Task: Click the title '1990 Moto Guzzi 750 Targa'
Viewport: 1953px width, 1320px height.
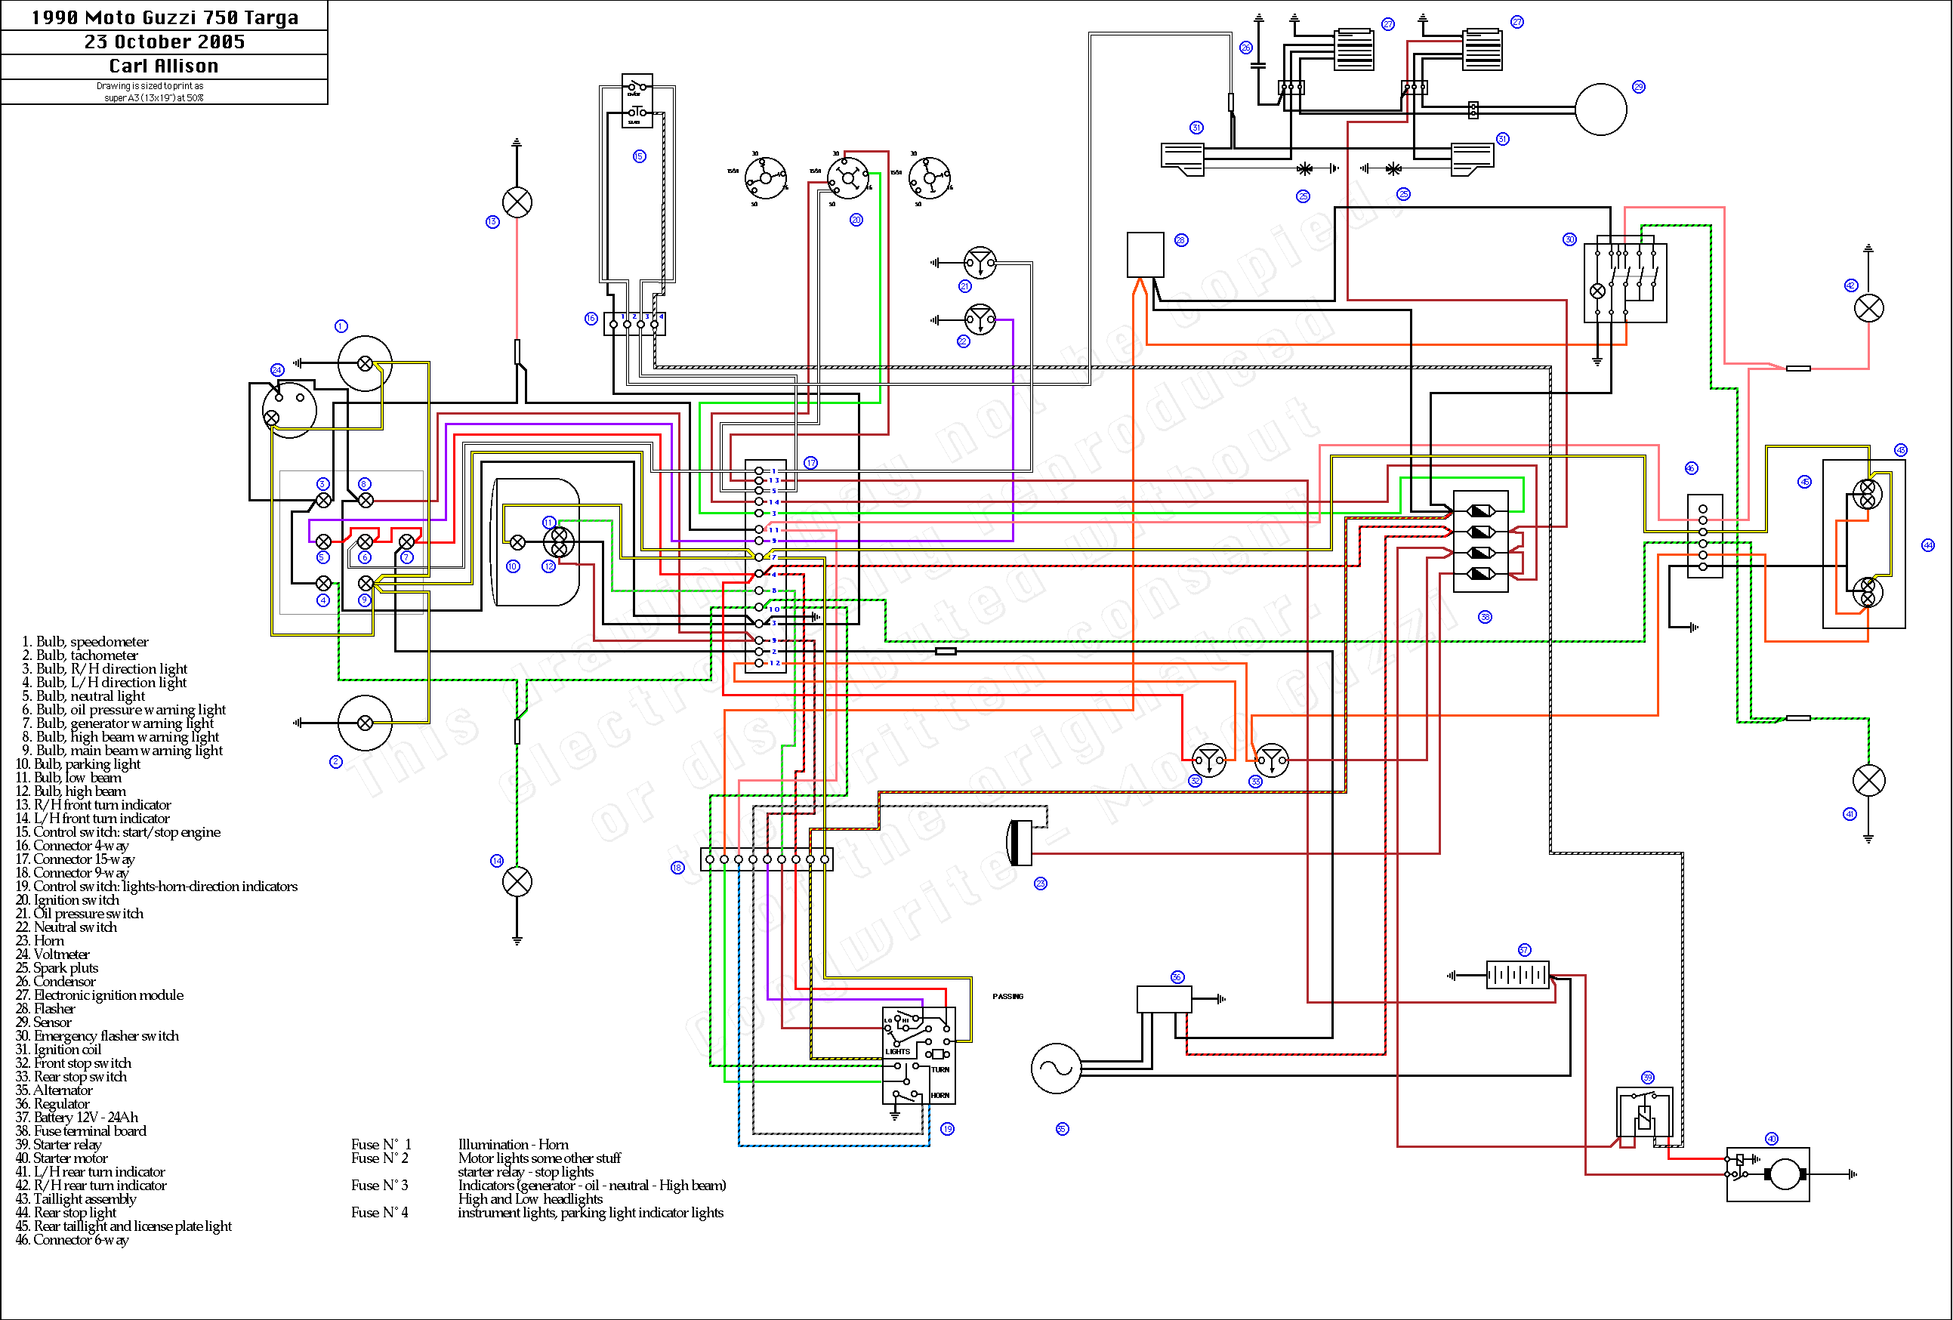Action: click(165, 17)
